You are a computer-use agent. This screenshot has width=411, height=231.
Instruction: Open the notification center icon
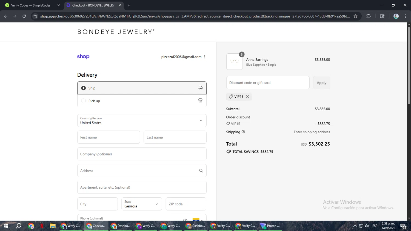pyautogui.click(x=403, y=226)
